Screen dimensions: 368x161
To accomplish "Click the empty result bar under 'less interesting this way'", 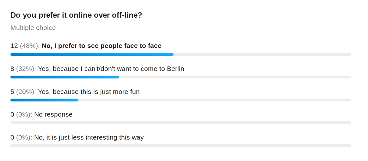I will (181, 146).
